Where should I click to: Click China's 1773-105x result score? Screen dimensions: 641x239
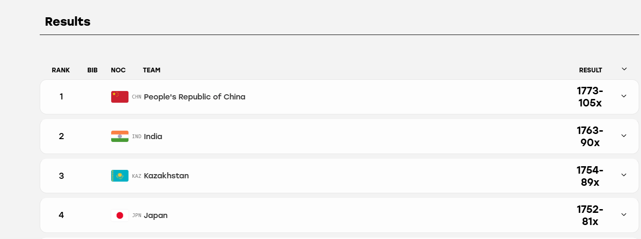(x=590, y=97)
